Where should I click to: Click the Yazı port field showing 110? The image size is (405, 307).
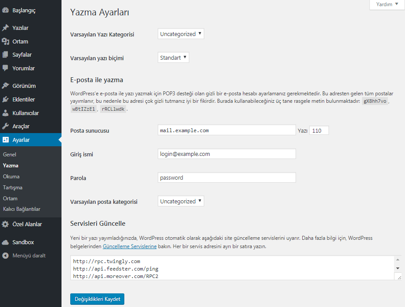319,130
